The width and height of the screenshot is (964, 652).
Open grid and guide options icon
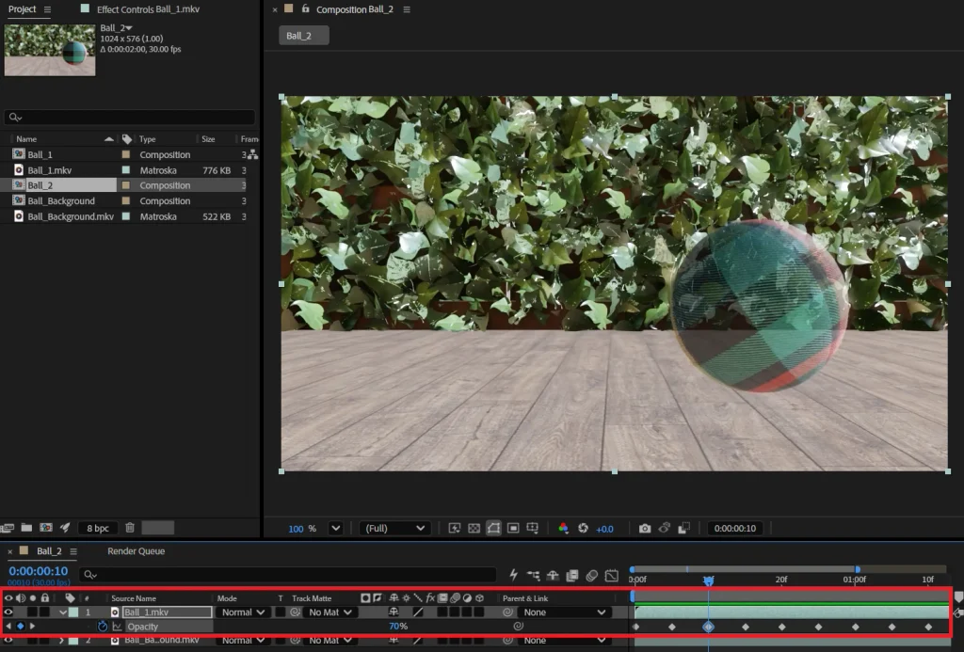click(x=533, y=529)
